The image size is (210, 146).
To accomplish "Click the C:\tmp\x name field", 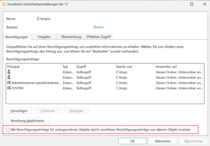I will [x=44, y=19].
